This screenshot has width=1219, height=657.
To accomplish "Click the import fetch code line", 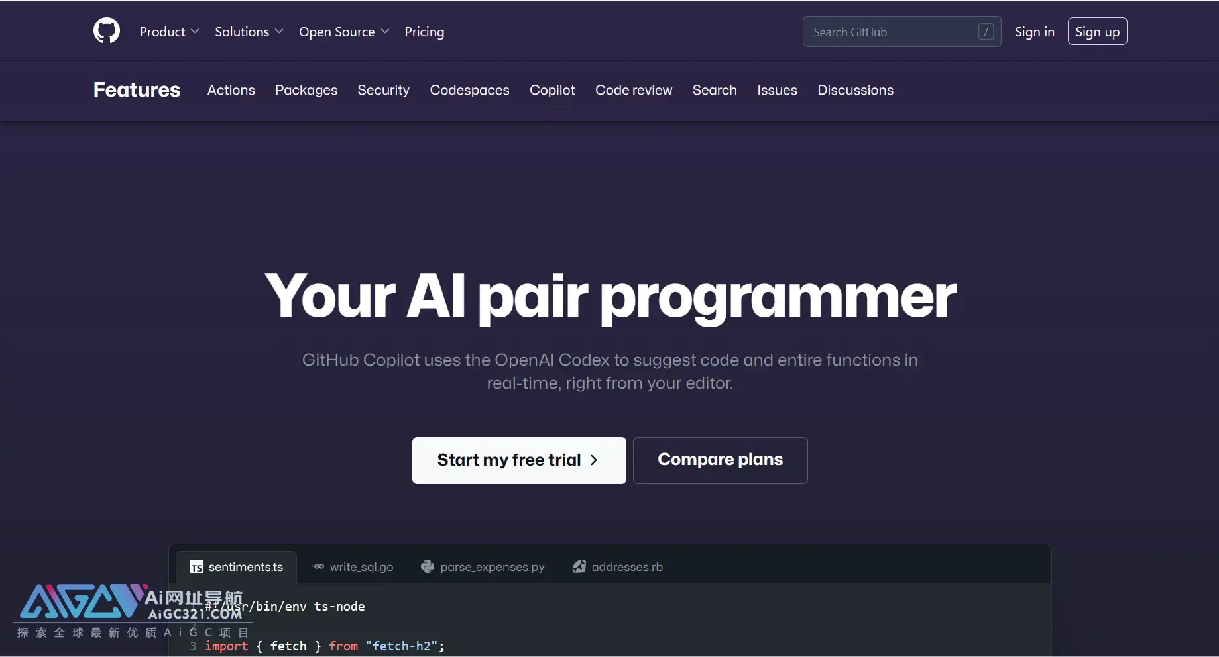I will (x=324, y=646).
